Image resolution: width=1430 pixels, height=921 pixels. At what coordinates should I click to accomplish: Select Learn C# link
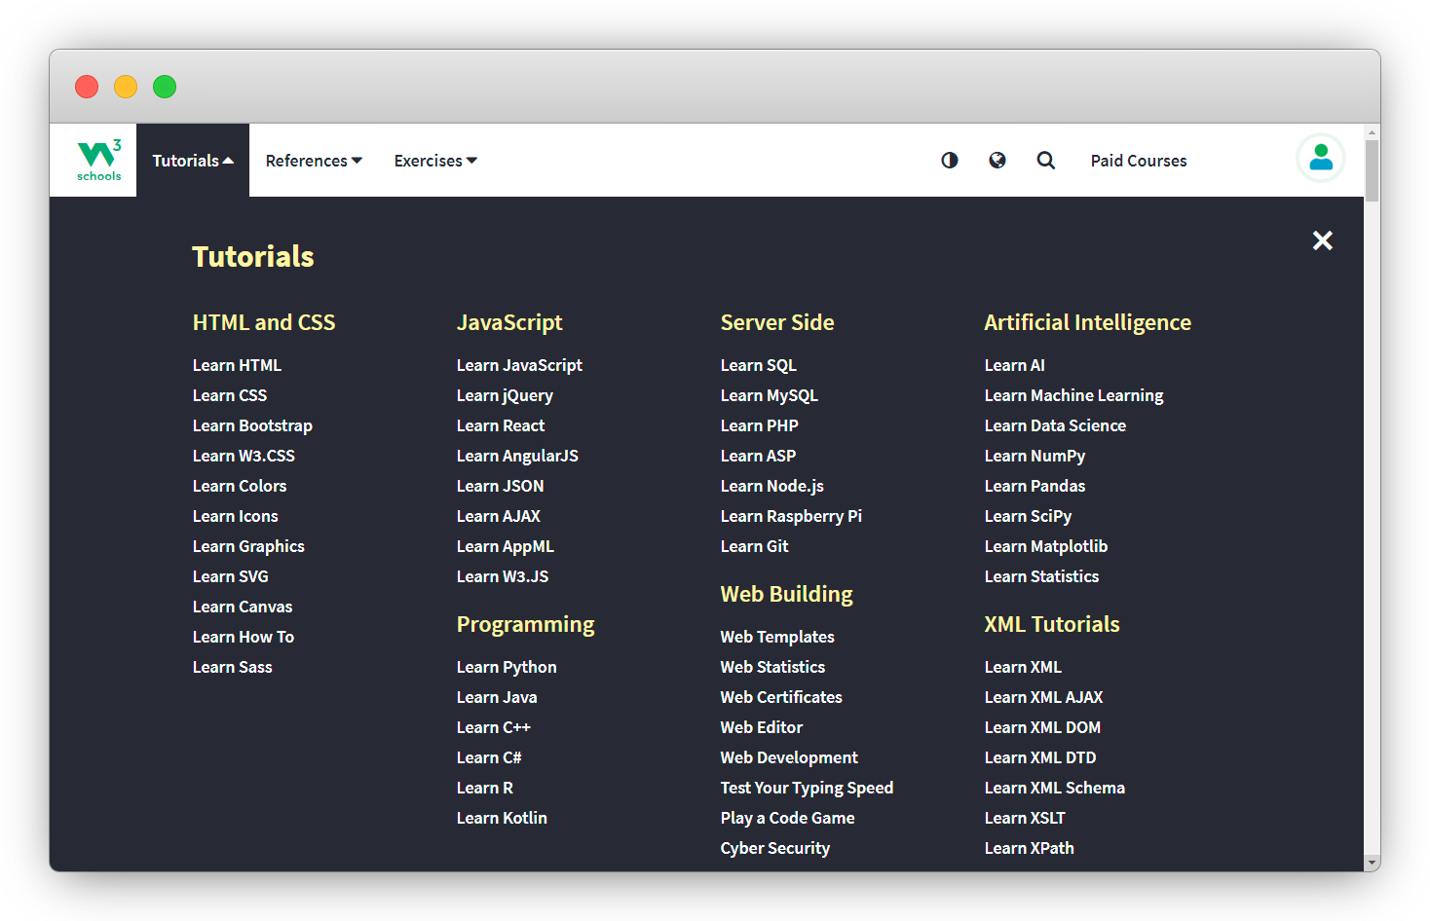(489, 757)
